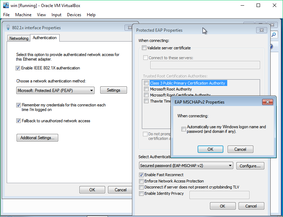Maximize the VirtualBox window
The image size is (283, 217).
258,5
